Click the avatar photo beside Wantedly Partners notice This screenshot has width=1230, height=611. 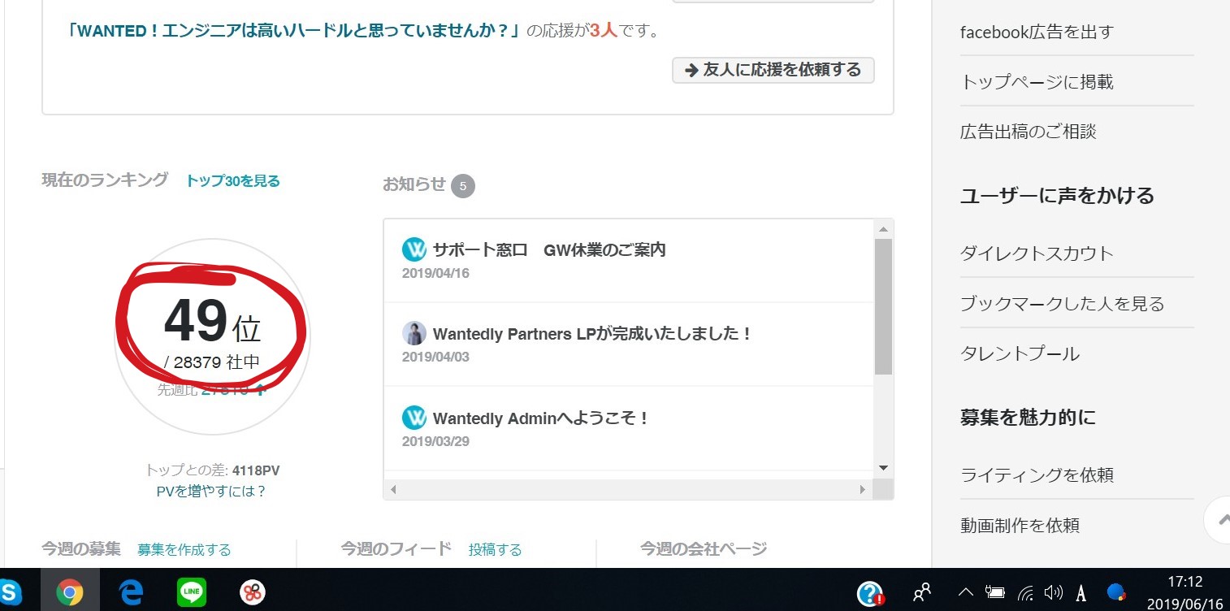click(x=414, y=333)
